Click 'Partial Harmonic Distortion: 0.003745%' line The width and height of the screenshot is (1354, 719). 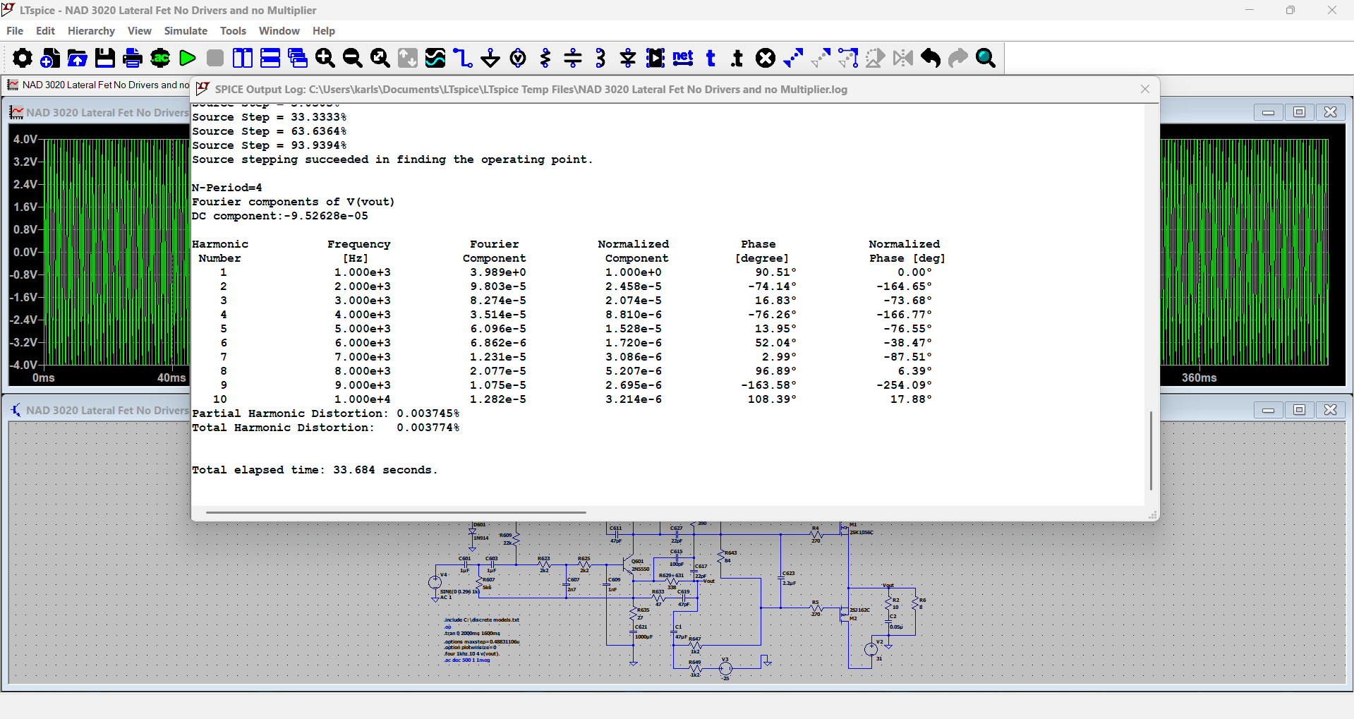pos(326,413)
